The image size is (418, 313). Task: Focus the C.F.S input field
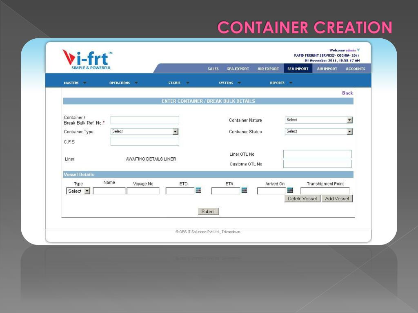click(x=145, y=142)
